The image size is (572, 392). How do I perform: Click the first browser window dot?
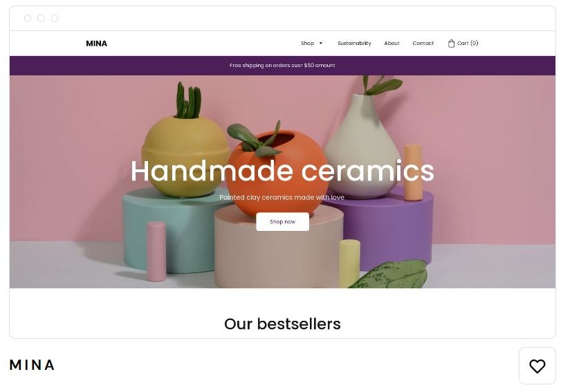click(x=28, y=18)
